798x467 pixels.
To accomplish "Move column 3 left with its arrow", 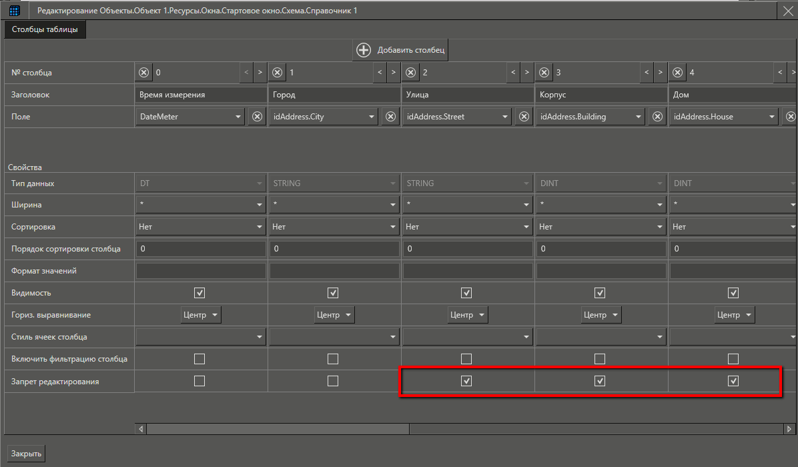I will [x=647, y=73].
